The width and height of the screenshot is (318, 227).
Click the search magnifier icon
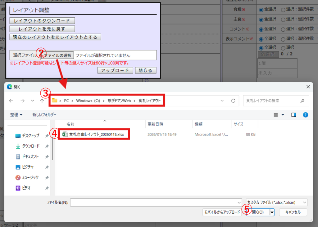[302, 101]
